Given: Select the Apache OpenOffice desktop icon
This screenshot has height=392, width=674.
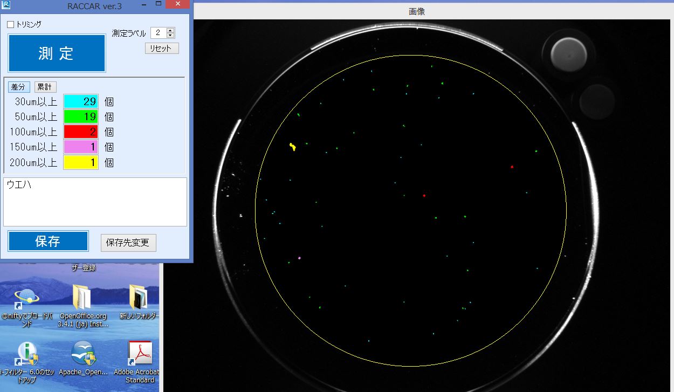Looking at the screenshot, I should [83, 359].
